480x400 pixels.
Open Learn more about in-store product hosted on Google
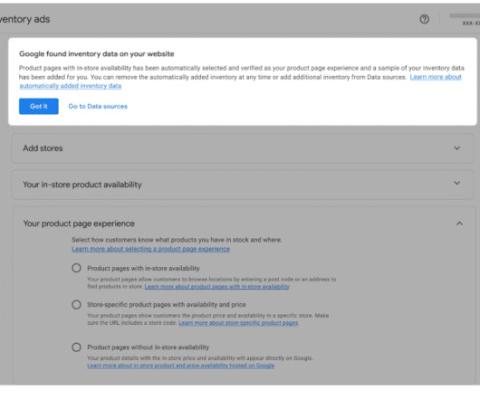coord(180,366)
